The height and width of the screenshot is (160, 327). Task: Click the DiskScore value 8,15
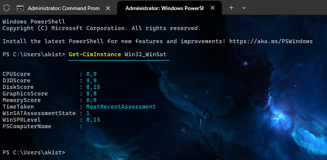click(93, 87)
